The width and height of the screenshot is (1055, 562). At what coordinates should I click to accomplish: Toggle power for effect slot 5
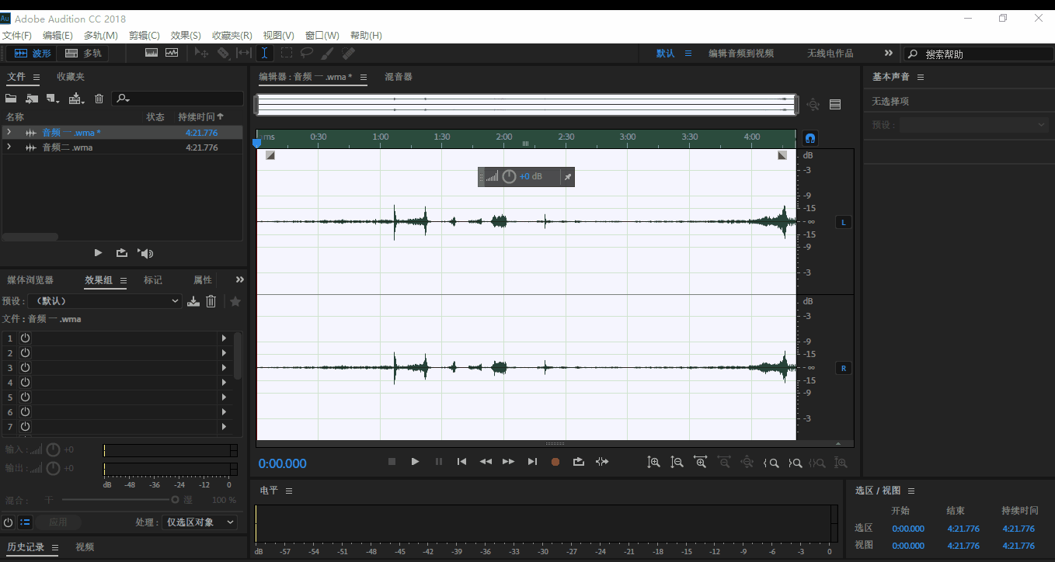[25, 397]
